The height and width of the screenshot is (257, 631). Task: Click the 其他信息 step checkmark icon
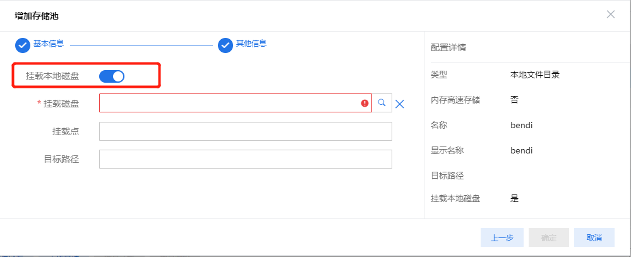coord(225,45)
